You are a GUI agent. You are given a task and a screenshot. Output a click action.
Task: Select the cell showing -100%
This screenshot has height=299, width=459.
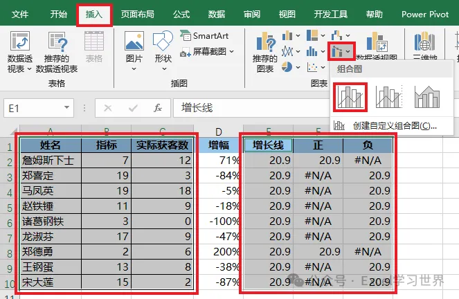218,221
